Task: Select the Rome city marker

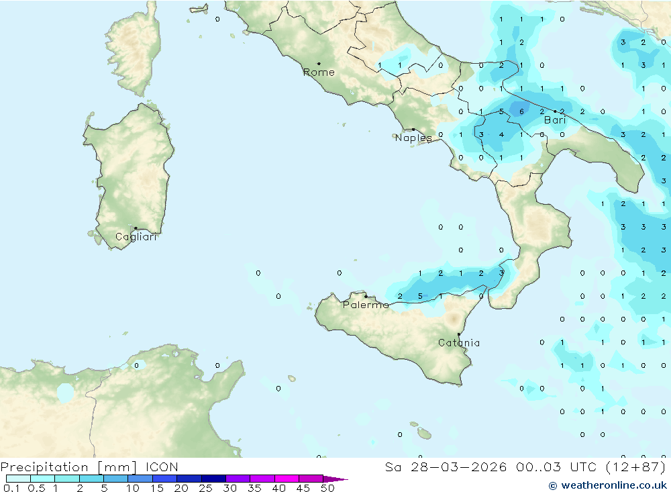Action: pos(319,64)
